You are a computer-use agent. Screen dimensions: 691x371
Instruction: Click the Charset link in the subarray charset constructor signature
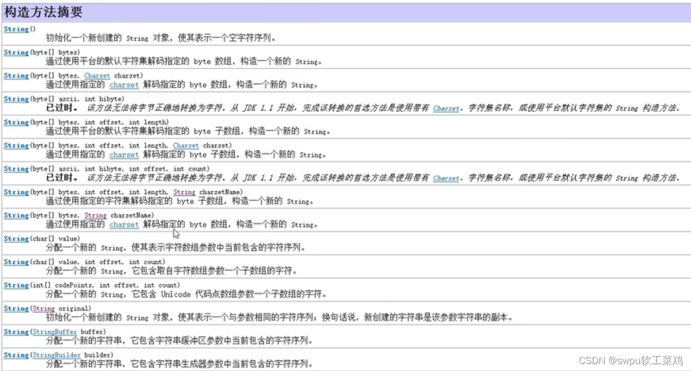185,146
